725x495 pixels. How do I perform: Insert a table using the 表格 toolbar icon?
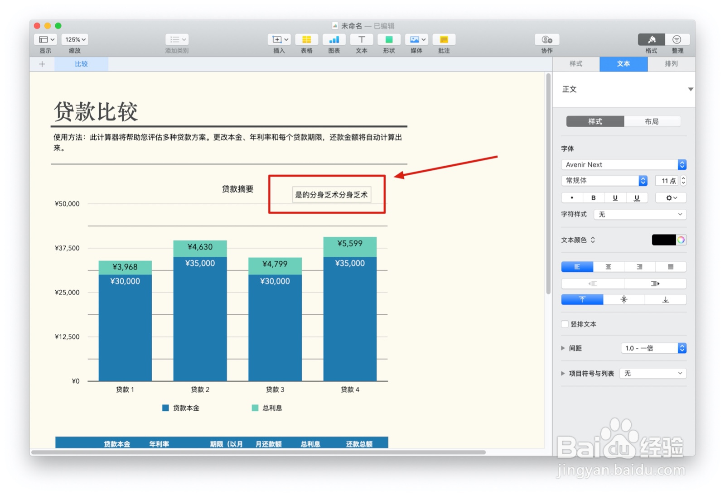point(306,40)
